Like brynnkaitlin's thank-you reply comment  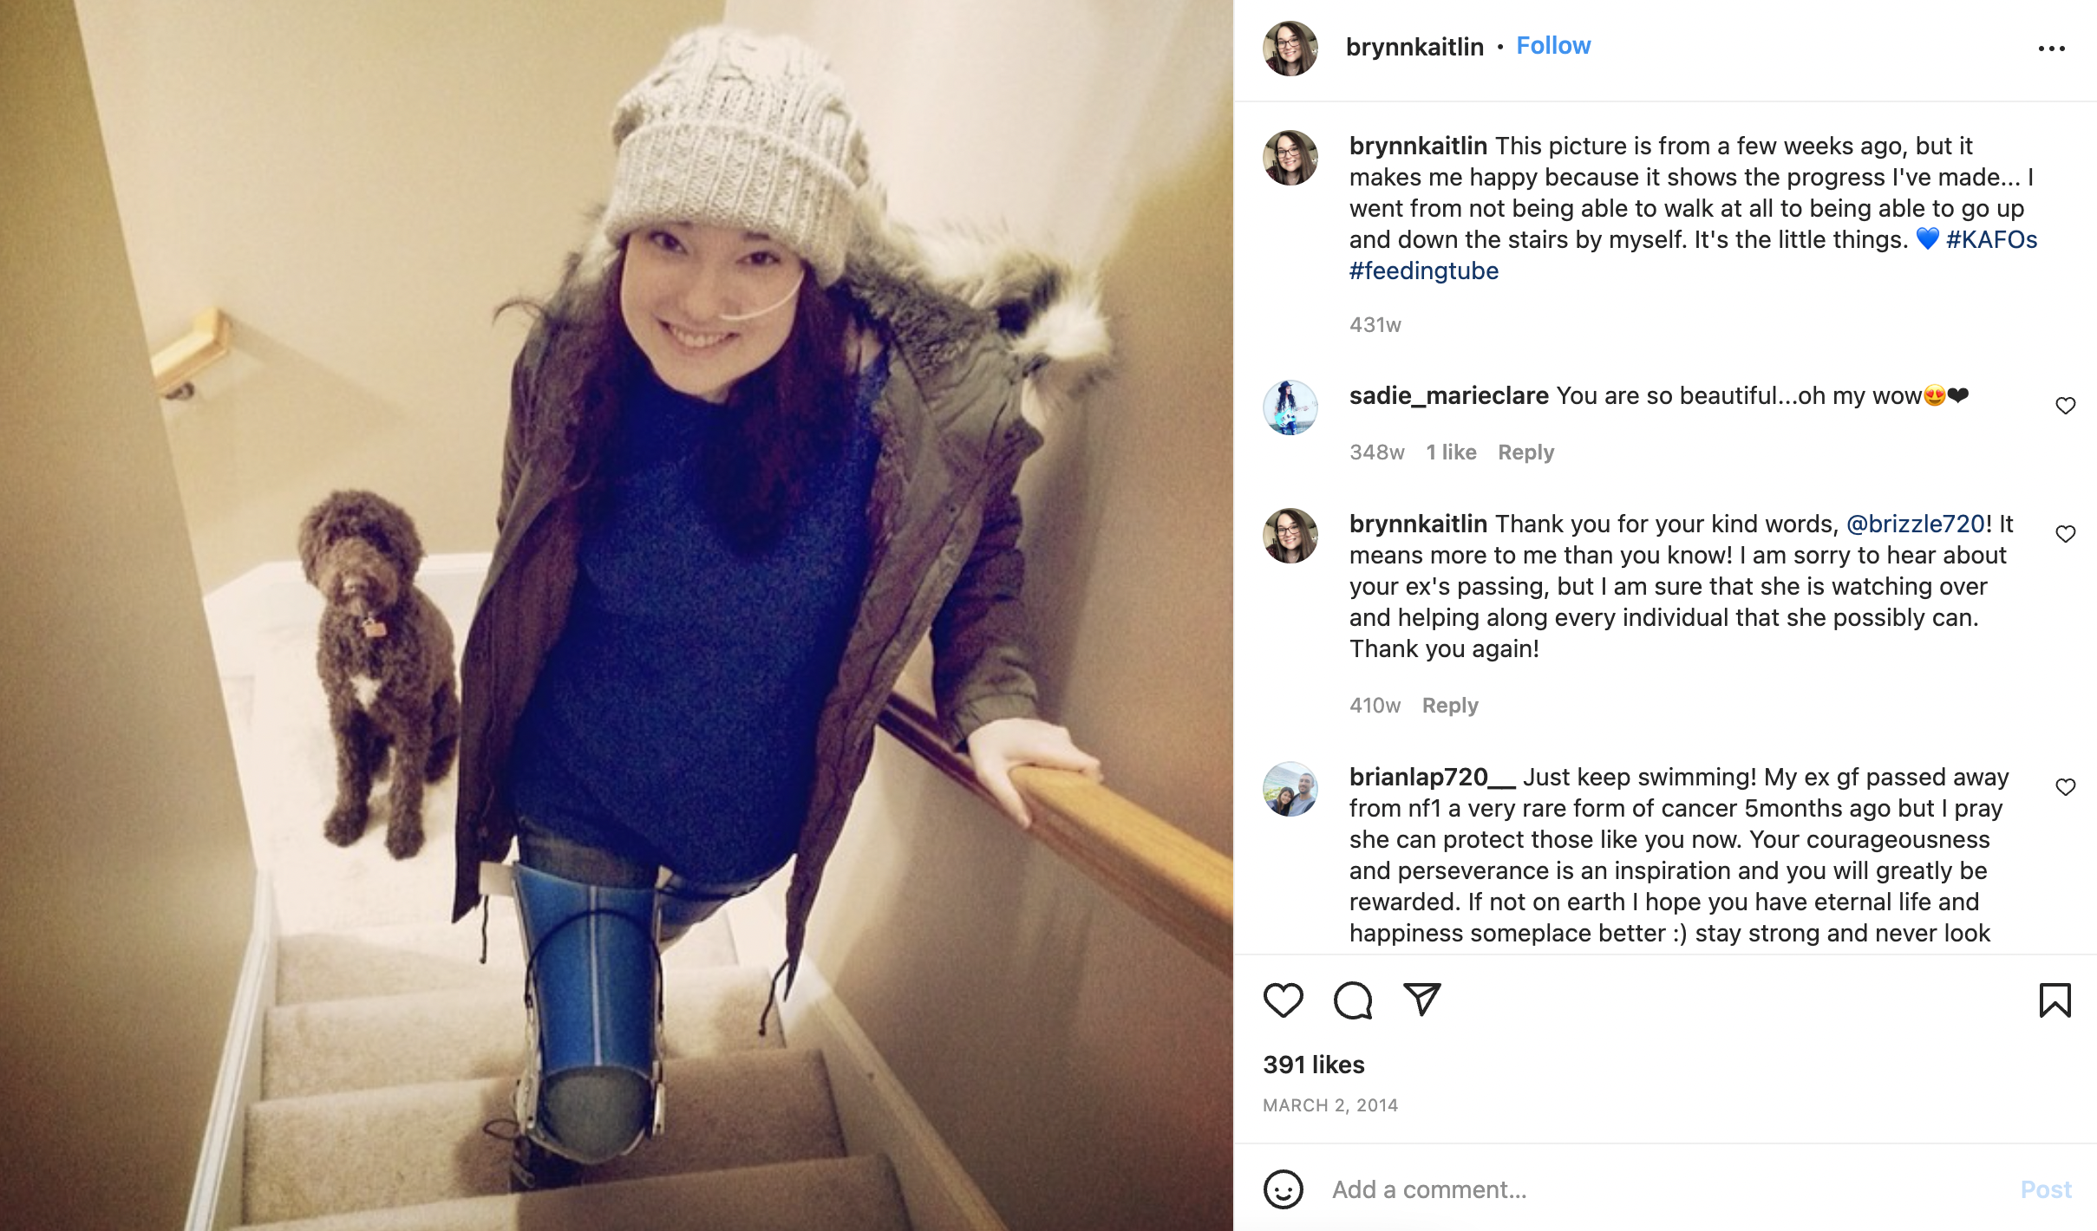[2065, 534]
